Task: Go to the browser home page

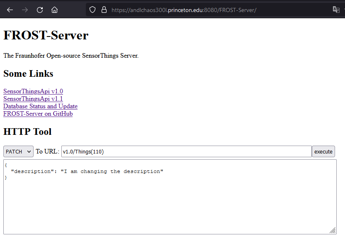Action: 54,10
